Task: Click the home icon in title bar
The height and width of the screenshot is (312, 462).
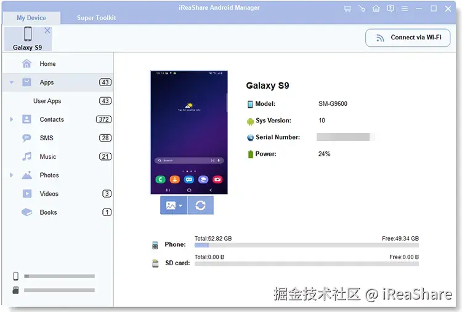Action: [376, 9]
